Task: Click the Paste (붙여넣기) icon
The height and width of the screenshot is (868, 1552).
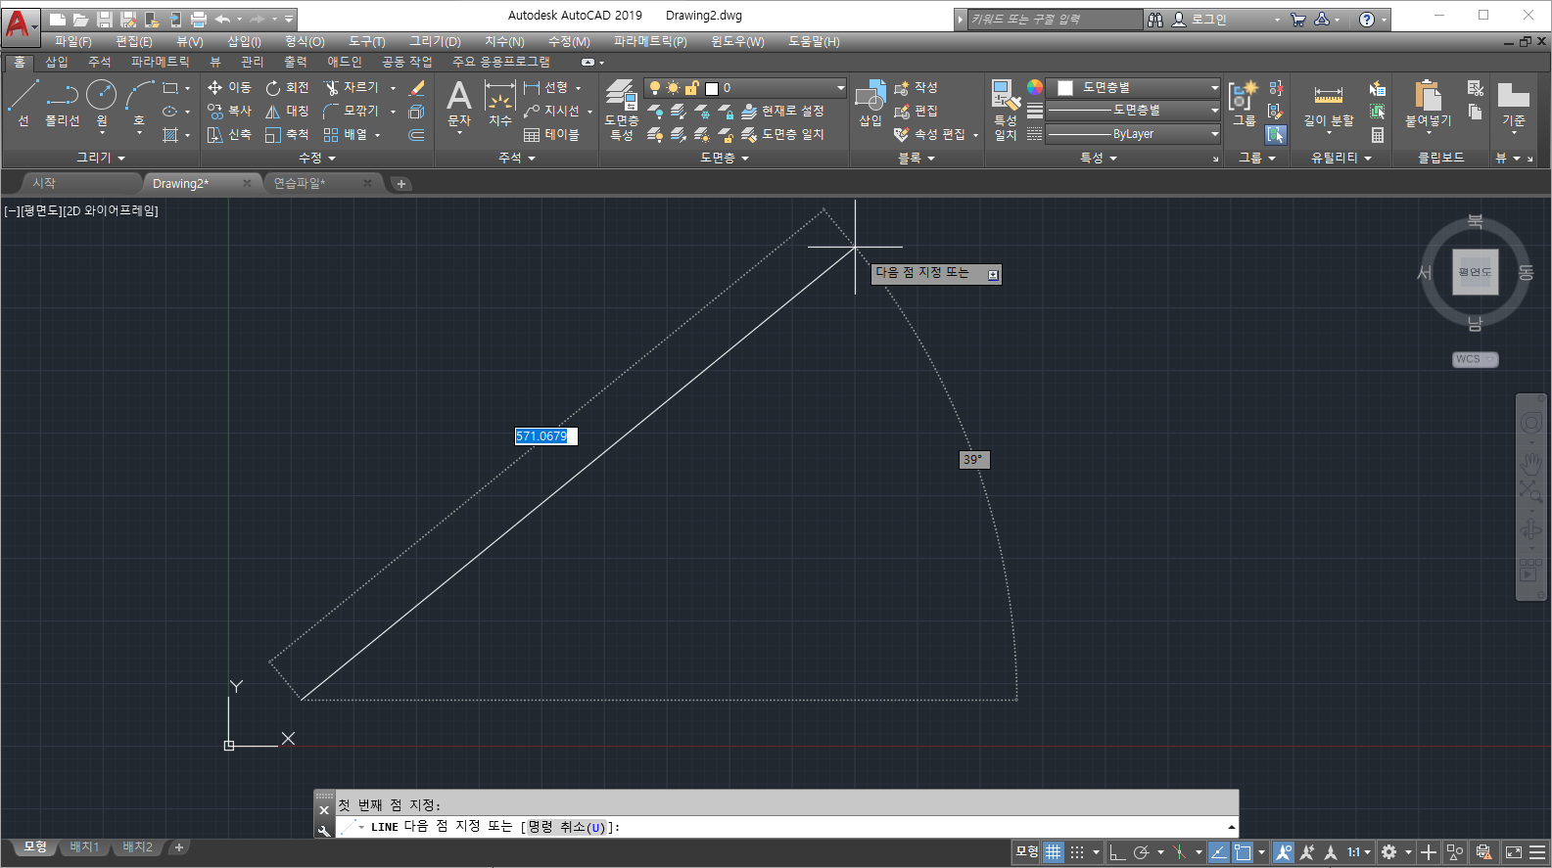Action: point(1429,104)
